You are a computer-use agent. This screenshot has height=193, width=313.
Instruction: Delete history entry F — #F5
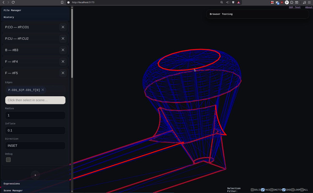[63, 73]
